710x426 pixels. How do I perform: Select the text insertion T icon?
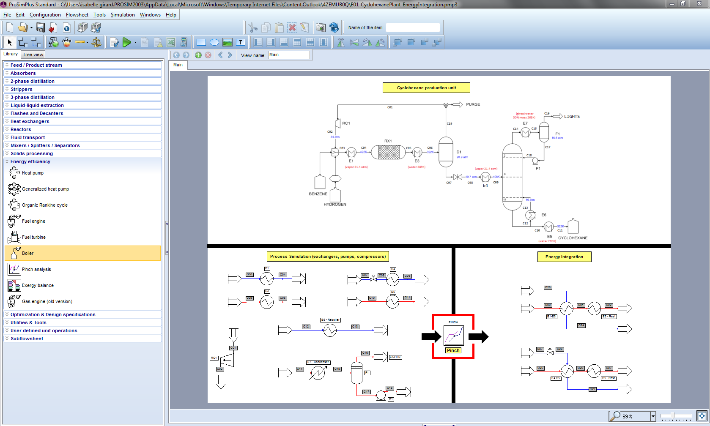point(241,42)
